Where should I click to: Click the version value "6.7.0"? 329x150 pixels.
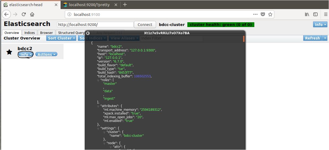coord(119,61)
